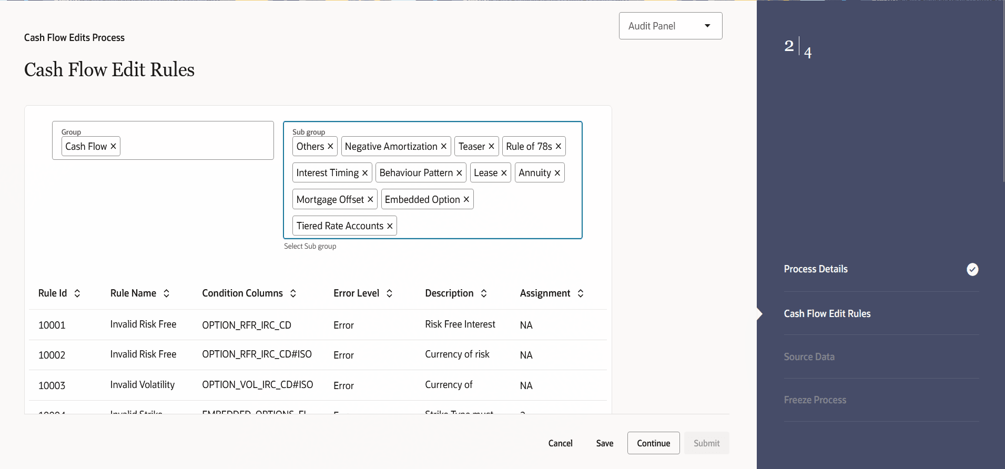Remove the Others sub group chip
This screenshot has height=469, width=1005.
point(330,146)
